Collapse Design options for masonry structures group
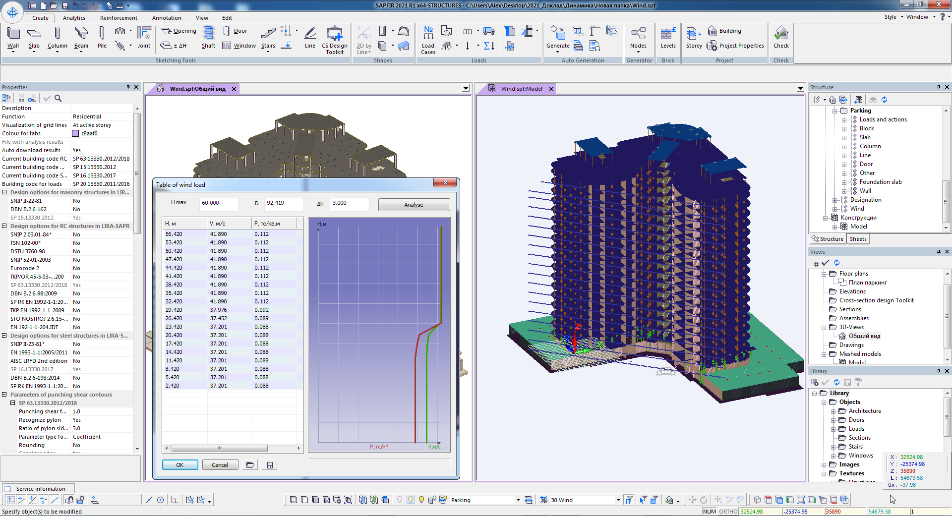This screenshot has width=952, height=516. click(x=4, y=192)
